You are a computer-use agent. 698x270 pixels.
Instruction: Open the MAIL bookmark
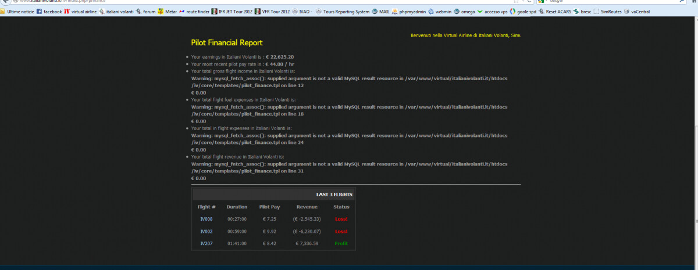click(380, 12)
